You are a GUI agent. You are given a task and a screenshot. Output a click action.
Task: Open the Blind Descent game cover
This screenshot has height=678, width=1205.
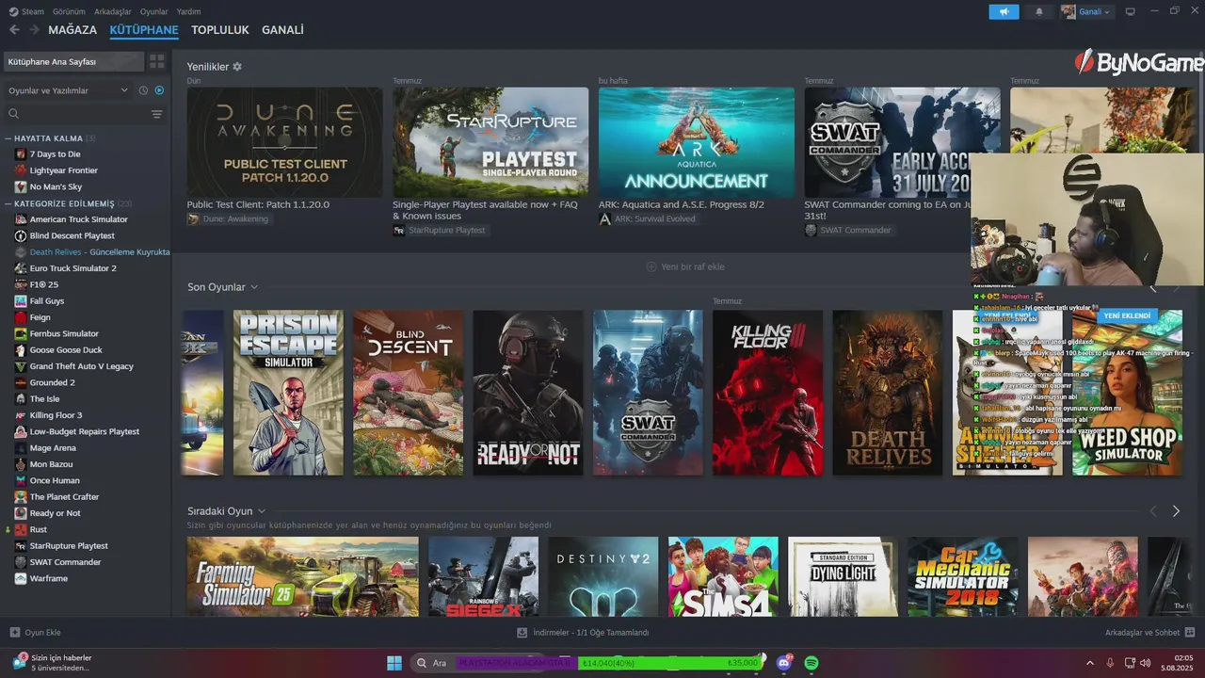coord(408,393)
